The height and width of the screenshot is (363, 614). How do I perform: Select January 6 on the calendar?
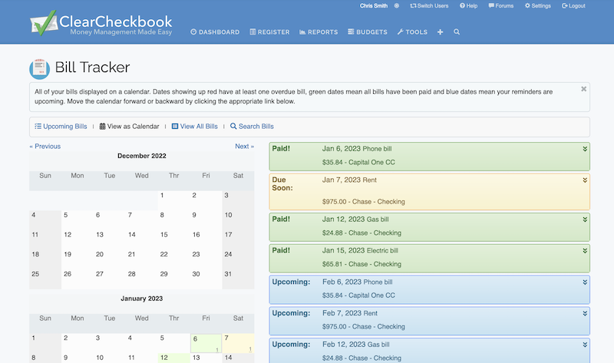point(206,343)
